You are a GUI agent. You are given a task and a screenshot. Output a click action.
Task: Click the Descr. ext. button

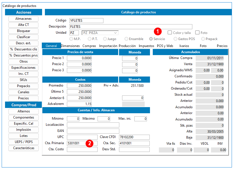pyautogui.click(x=23, y=43)
